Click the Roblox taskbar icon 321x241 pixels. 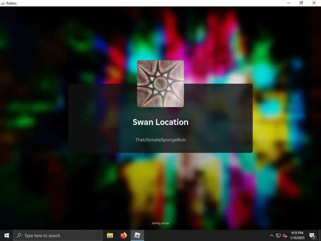pos(137,235)
